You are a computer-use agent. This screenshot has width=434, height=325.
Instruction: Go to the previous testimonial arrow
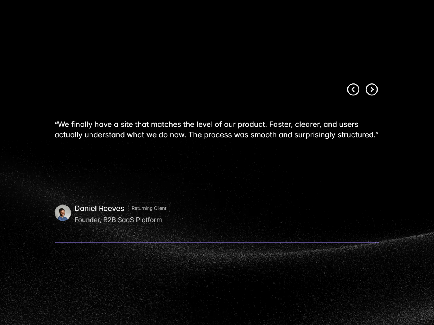[x=353, y=89]
